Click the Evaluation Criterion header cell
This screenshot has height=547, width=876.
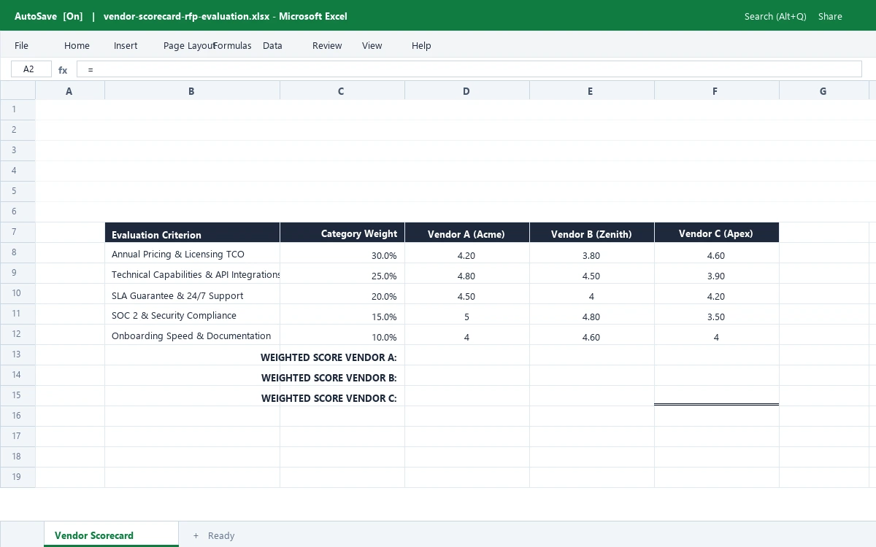coord(192,233)
